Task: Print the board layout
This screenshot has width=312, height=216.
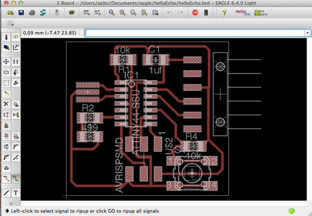Action: 32,12
